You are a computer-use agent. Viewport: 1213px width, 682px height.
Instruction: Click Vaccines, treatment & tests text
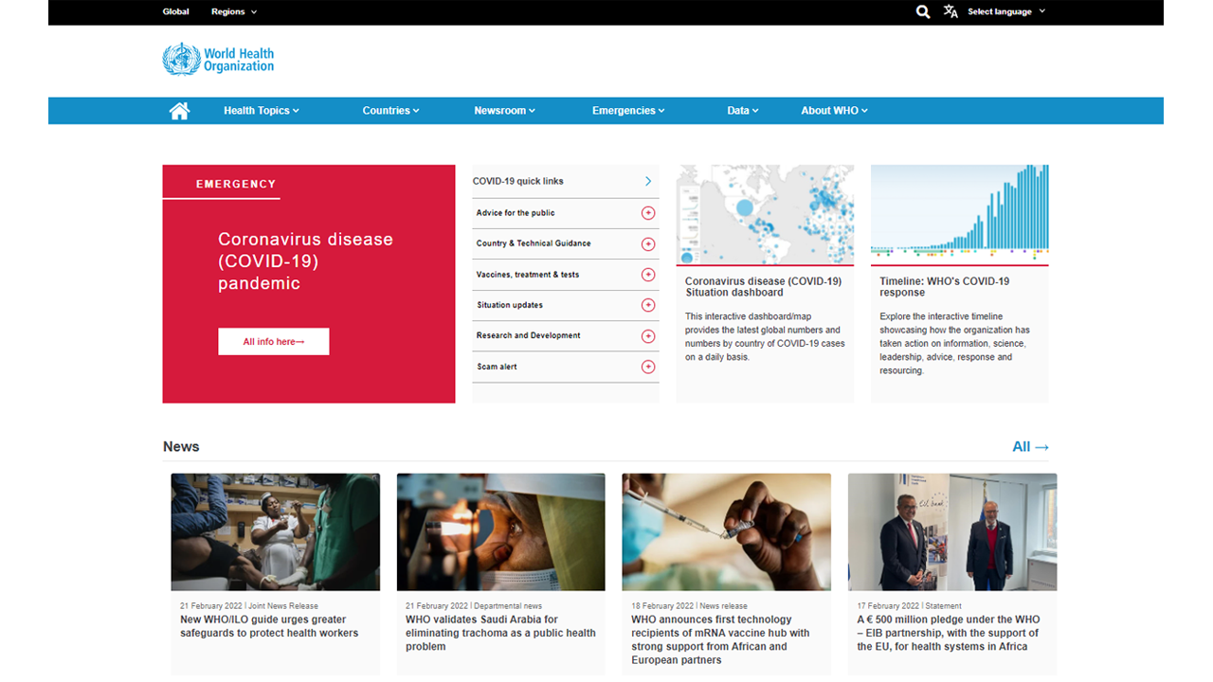coord(528,275)
